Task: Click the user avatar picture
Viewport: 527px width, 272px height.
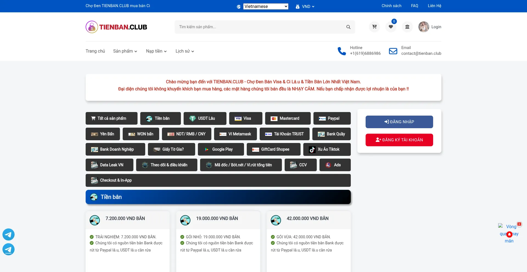Action: click(424, 27)
